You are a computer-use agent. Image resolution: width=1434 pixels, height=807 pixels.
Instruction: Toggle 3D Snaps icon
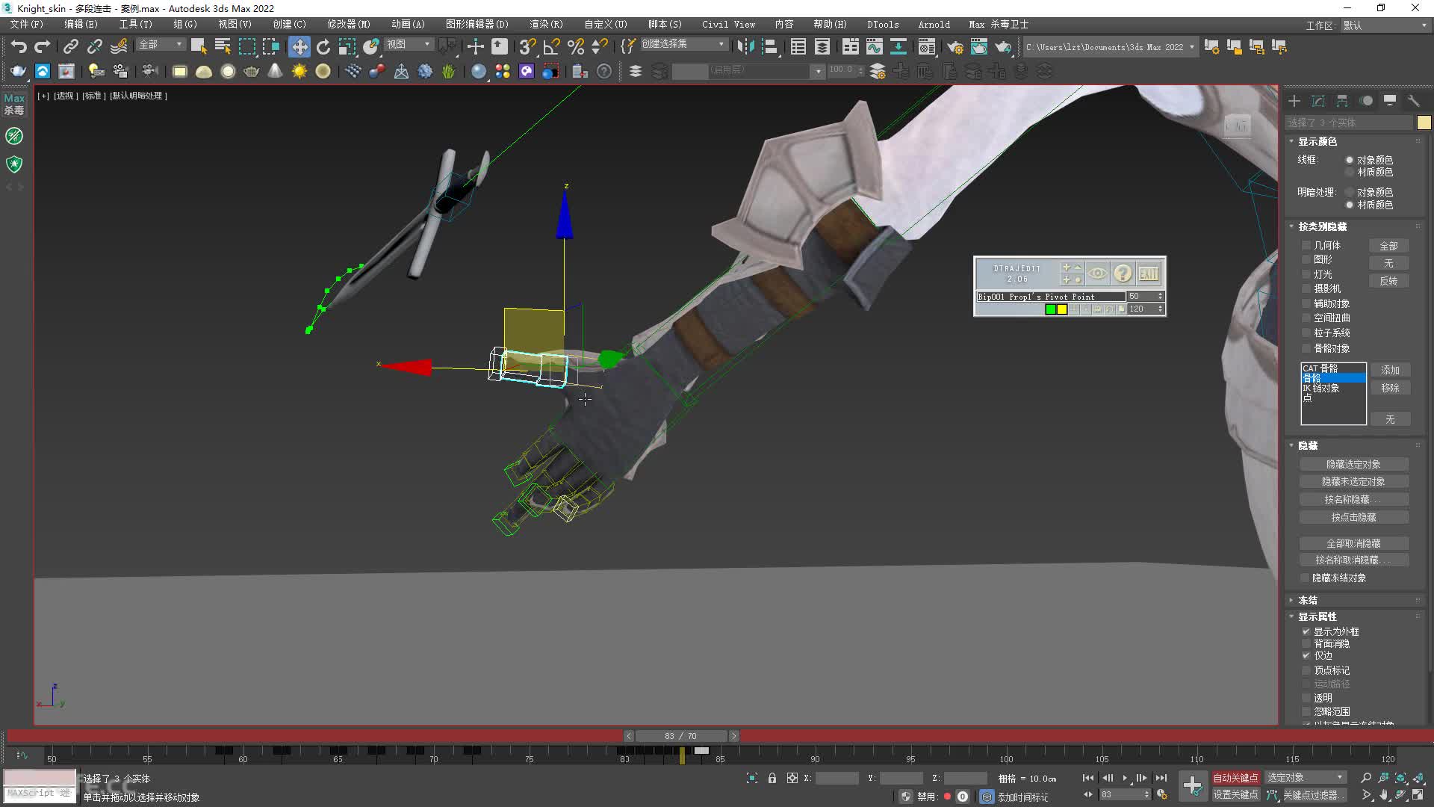pos(528,46)
